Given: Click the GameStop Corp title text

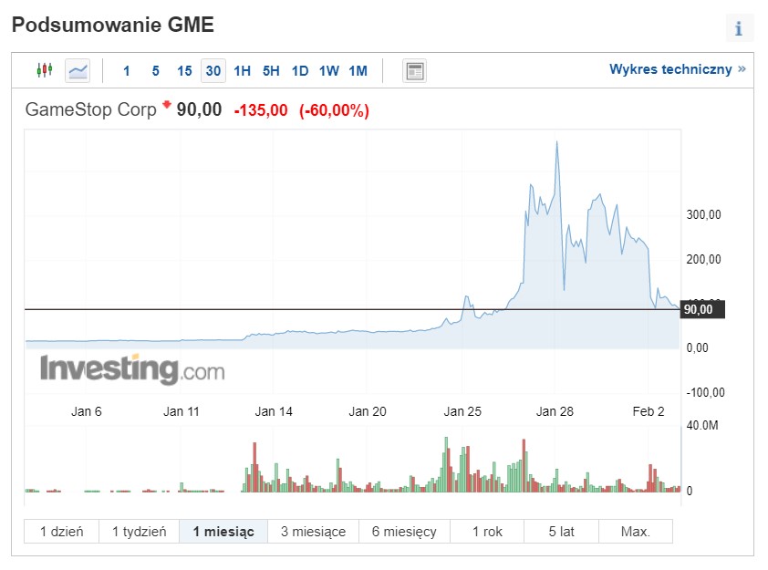Looking at the screenshot, I should [90, 109].
